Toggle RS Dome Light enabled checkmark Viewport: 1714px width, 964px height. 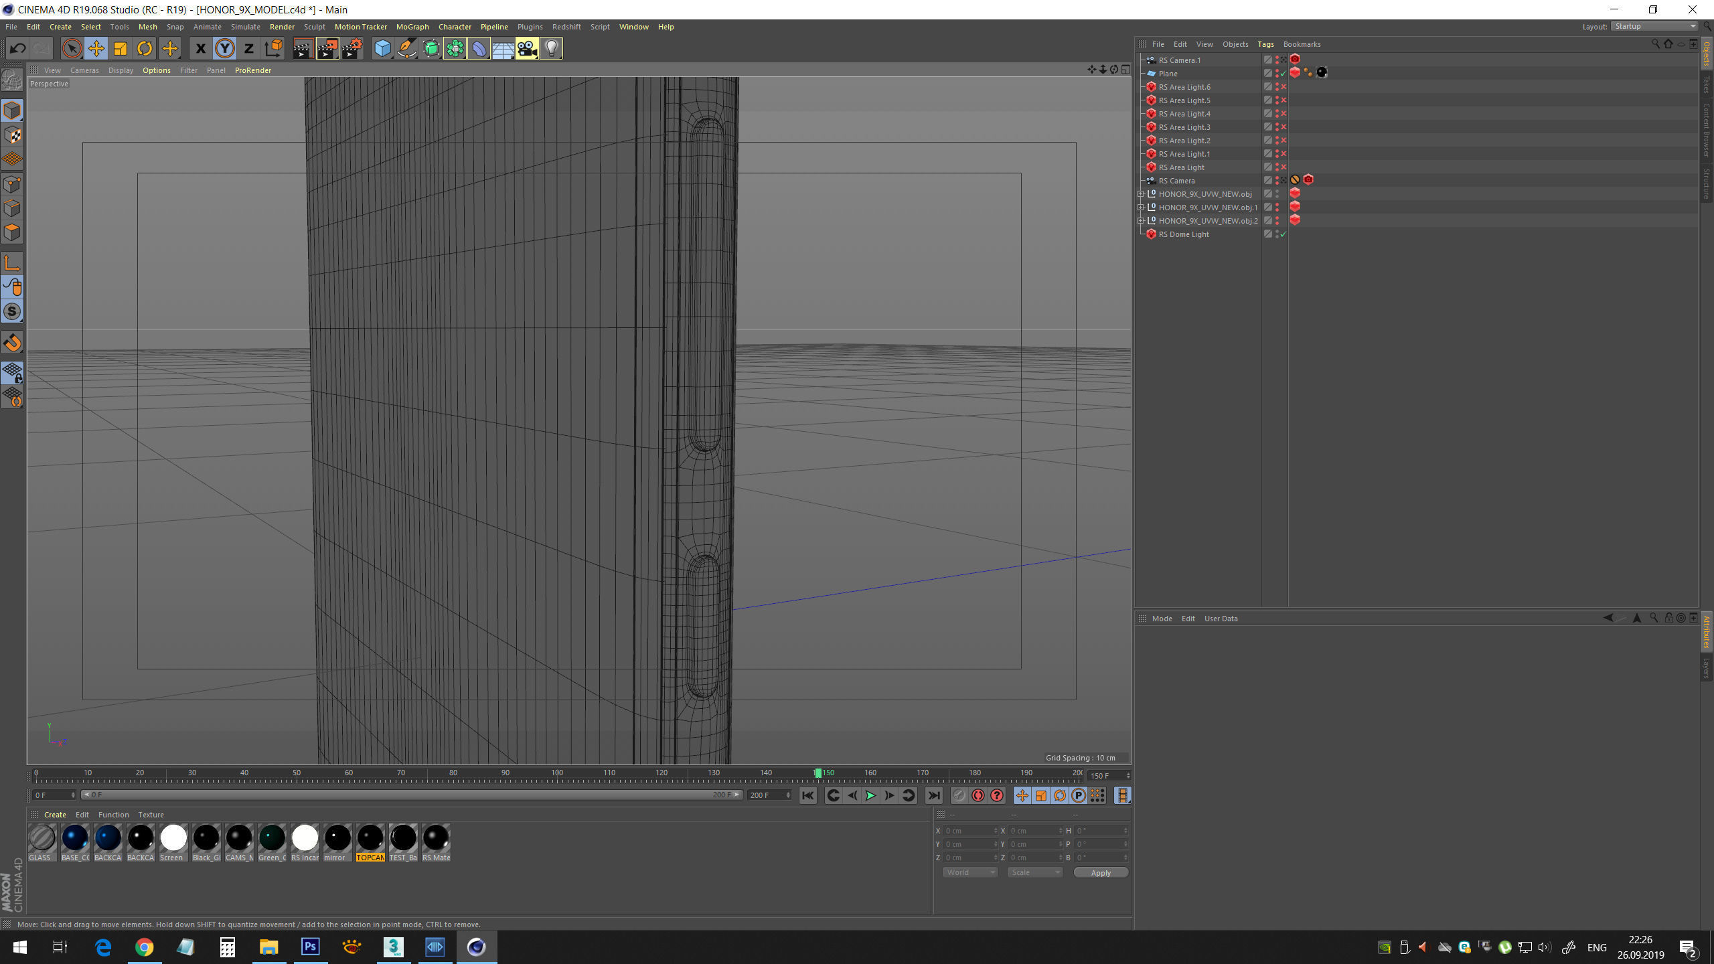point(1283,234)
